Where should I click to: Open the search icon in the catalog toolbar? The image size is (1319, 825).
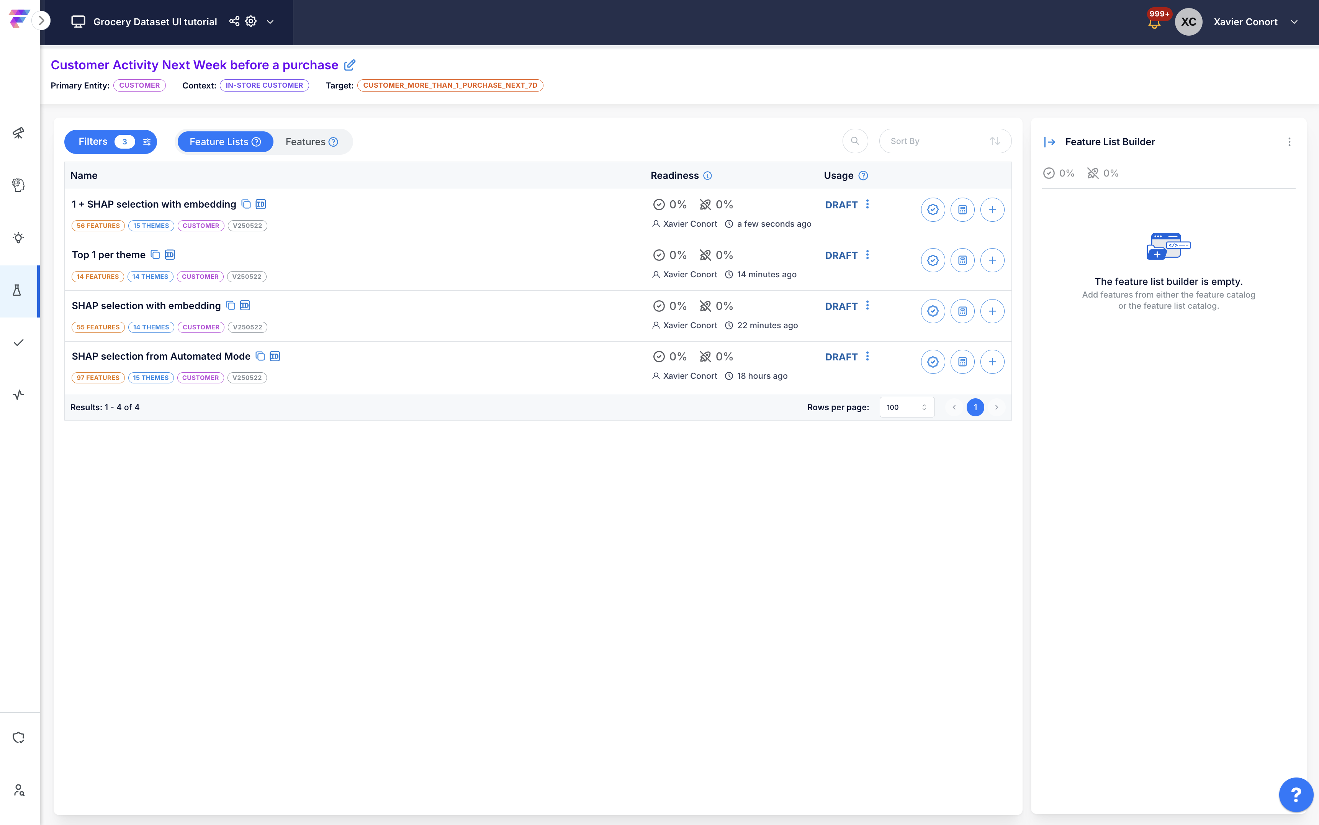pos(855,141)
